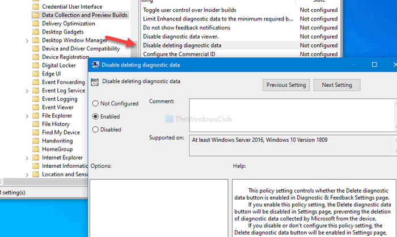Expand the Event Log Service node
Viewport: 397px width, 237px height.
point(27,91)
